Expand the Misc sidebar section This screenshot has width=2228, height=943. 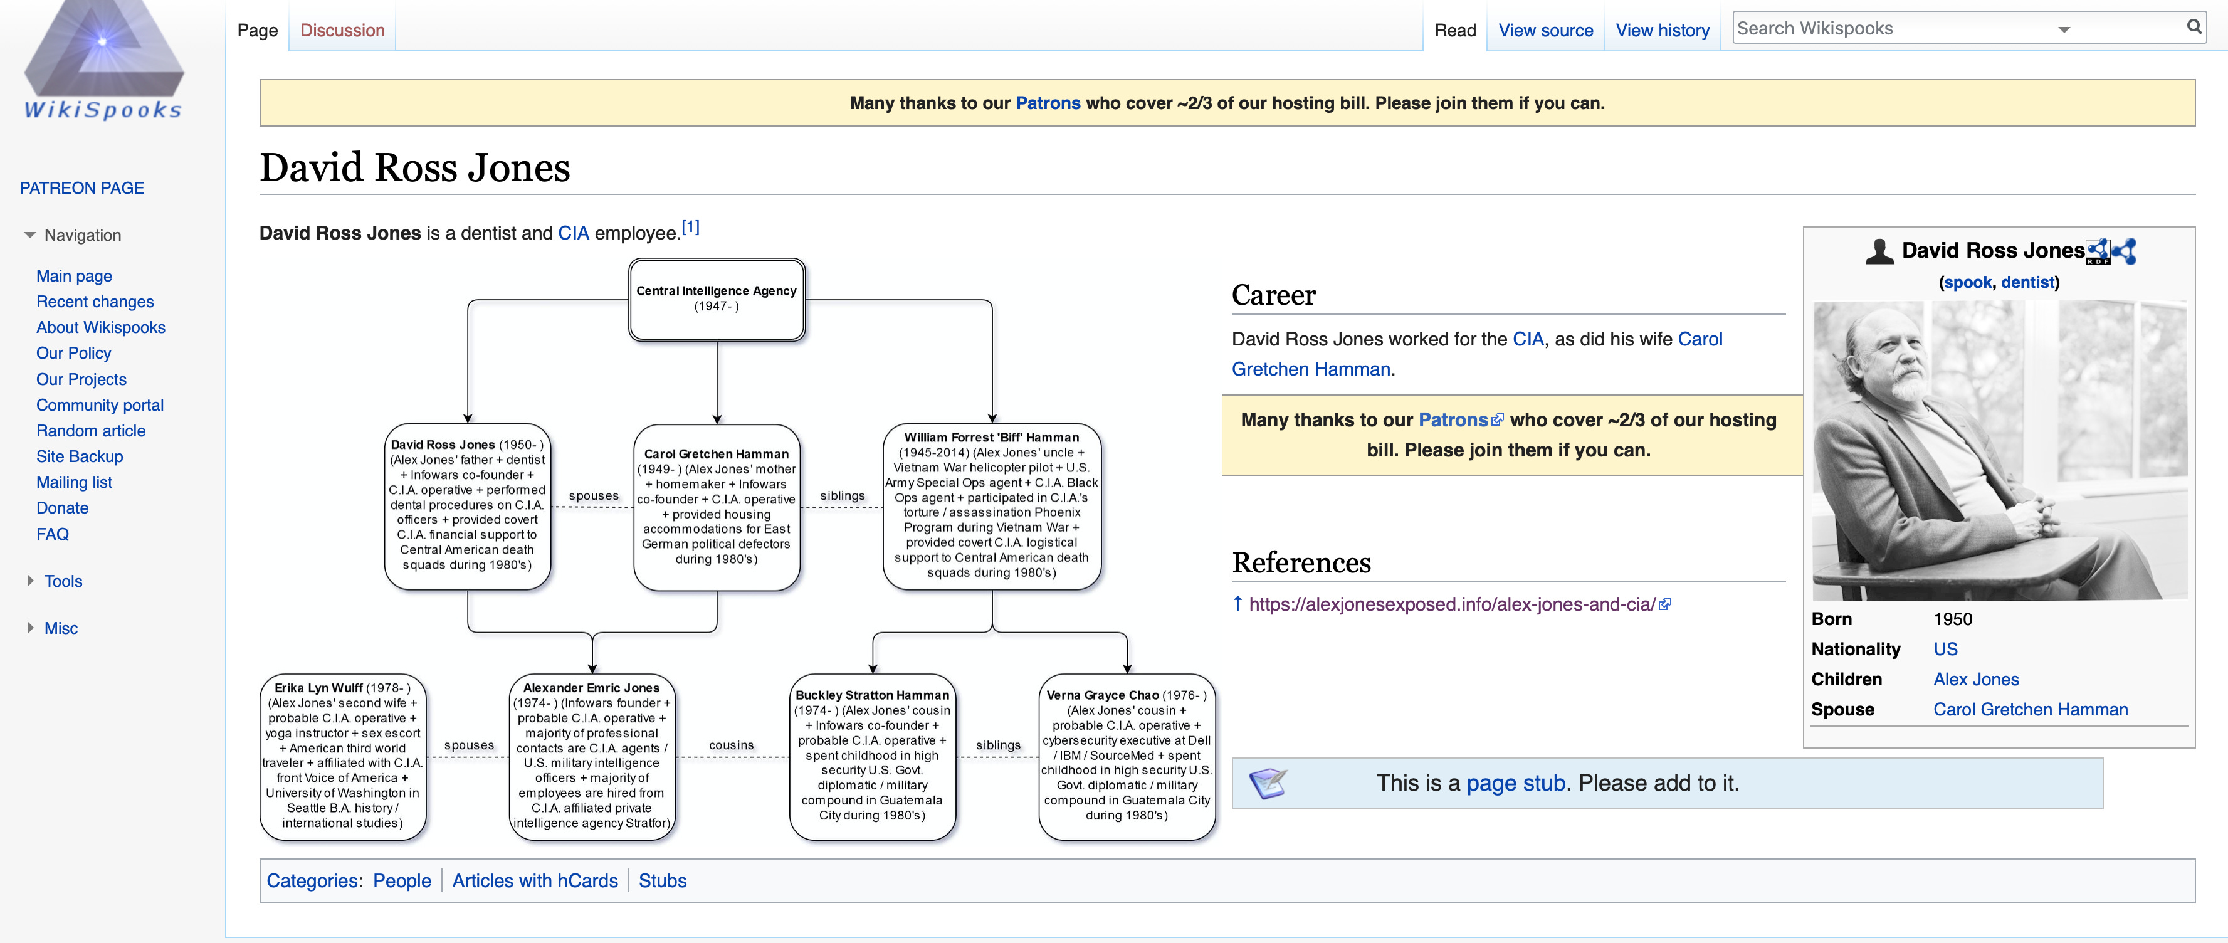(30, 628)
